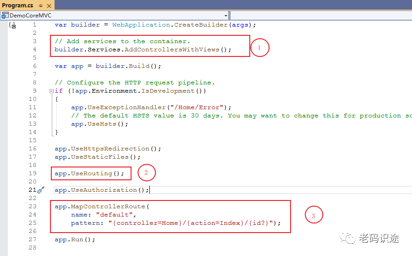412x256 pixels.
Task: Click the line 1 text 'WebApplication'
Action: coord(141,25)
